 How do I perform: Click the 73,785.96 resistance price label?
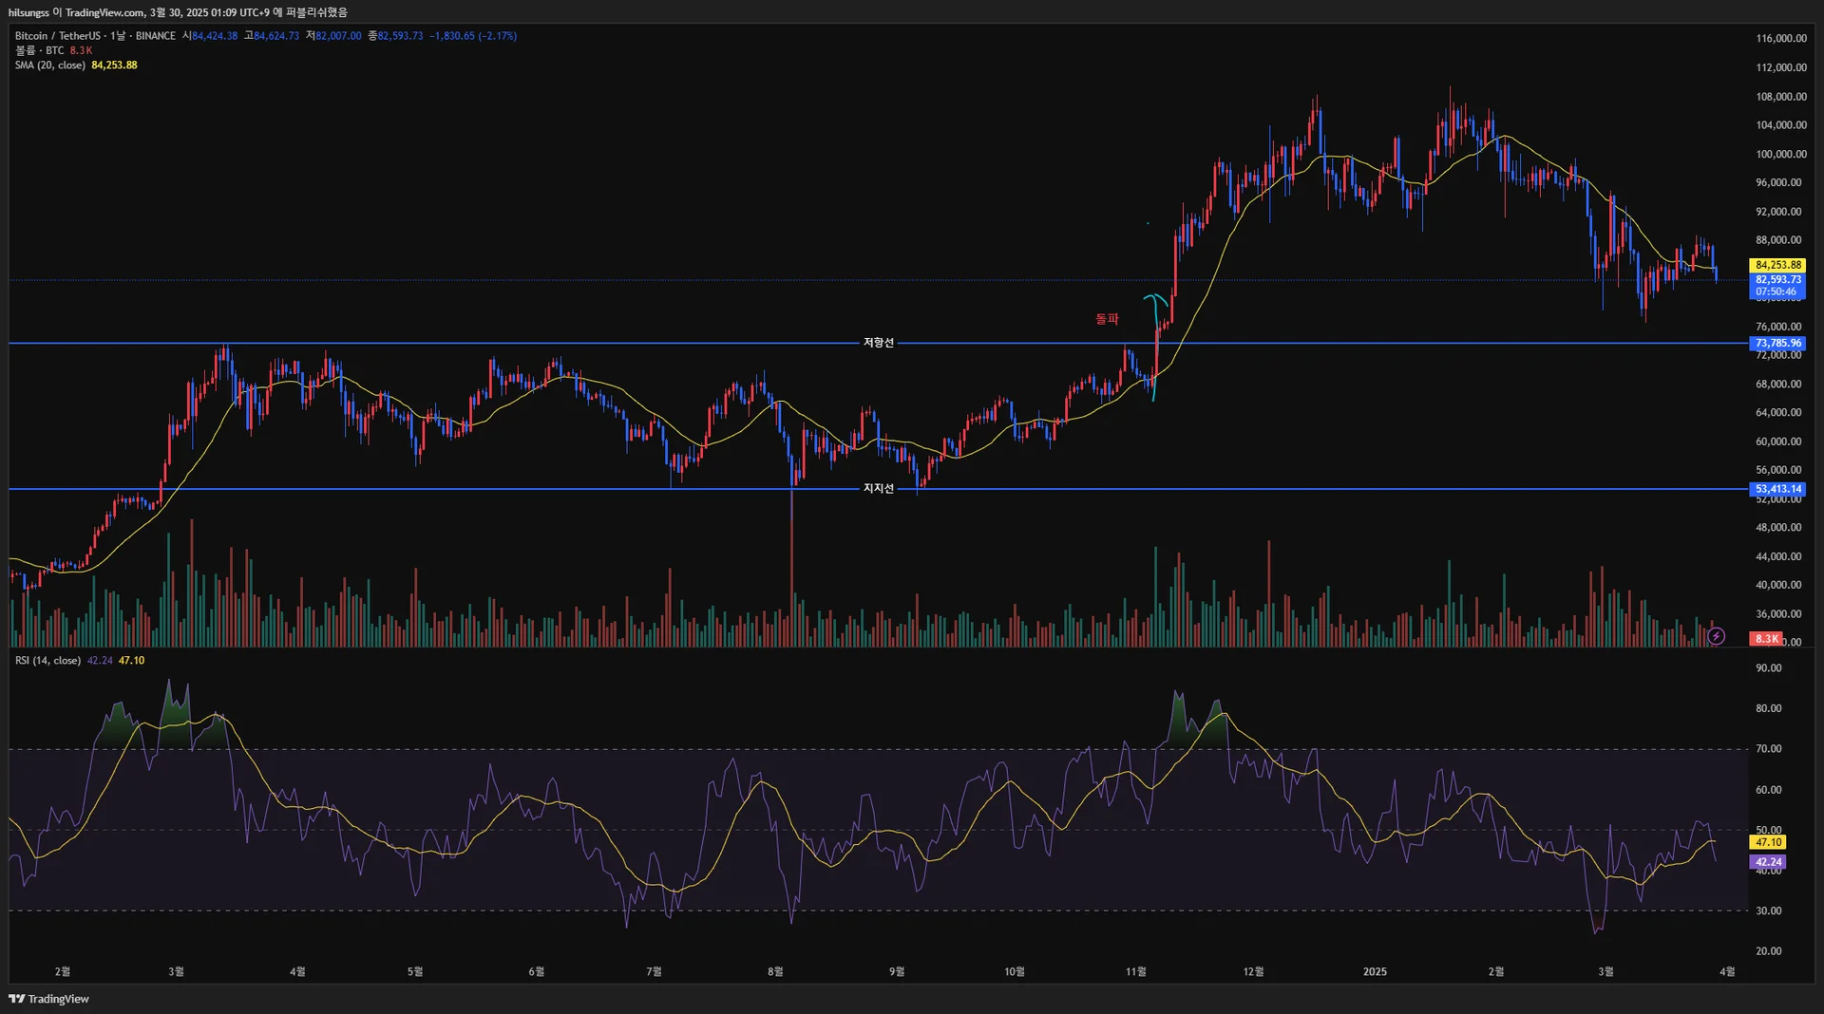[x=1777, y=344]
